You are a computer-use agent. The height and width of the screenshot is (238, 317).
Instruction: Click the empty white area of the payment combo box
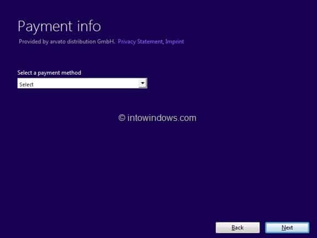[x=86, y=84]
